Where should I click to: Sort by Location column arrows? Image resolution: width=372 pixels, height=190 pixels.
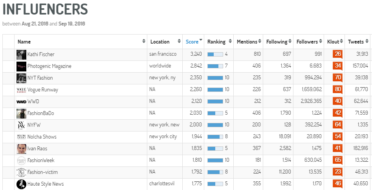[179, 41]
